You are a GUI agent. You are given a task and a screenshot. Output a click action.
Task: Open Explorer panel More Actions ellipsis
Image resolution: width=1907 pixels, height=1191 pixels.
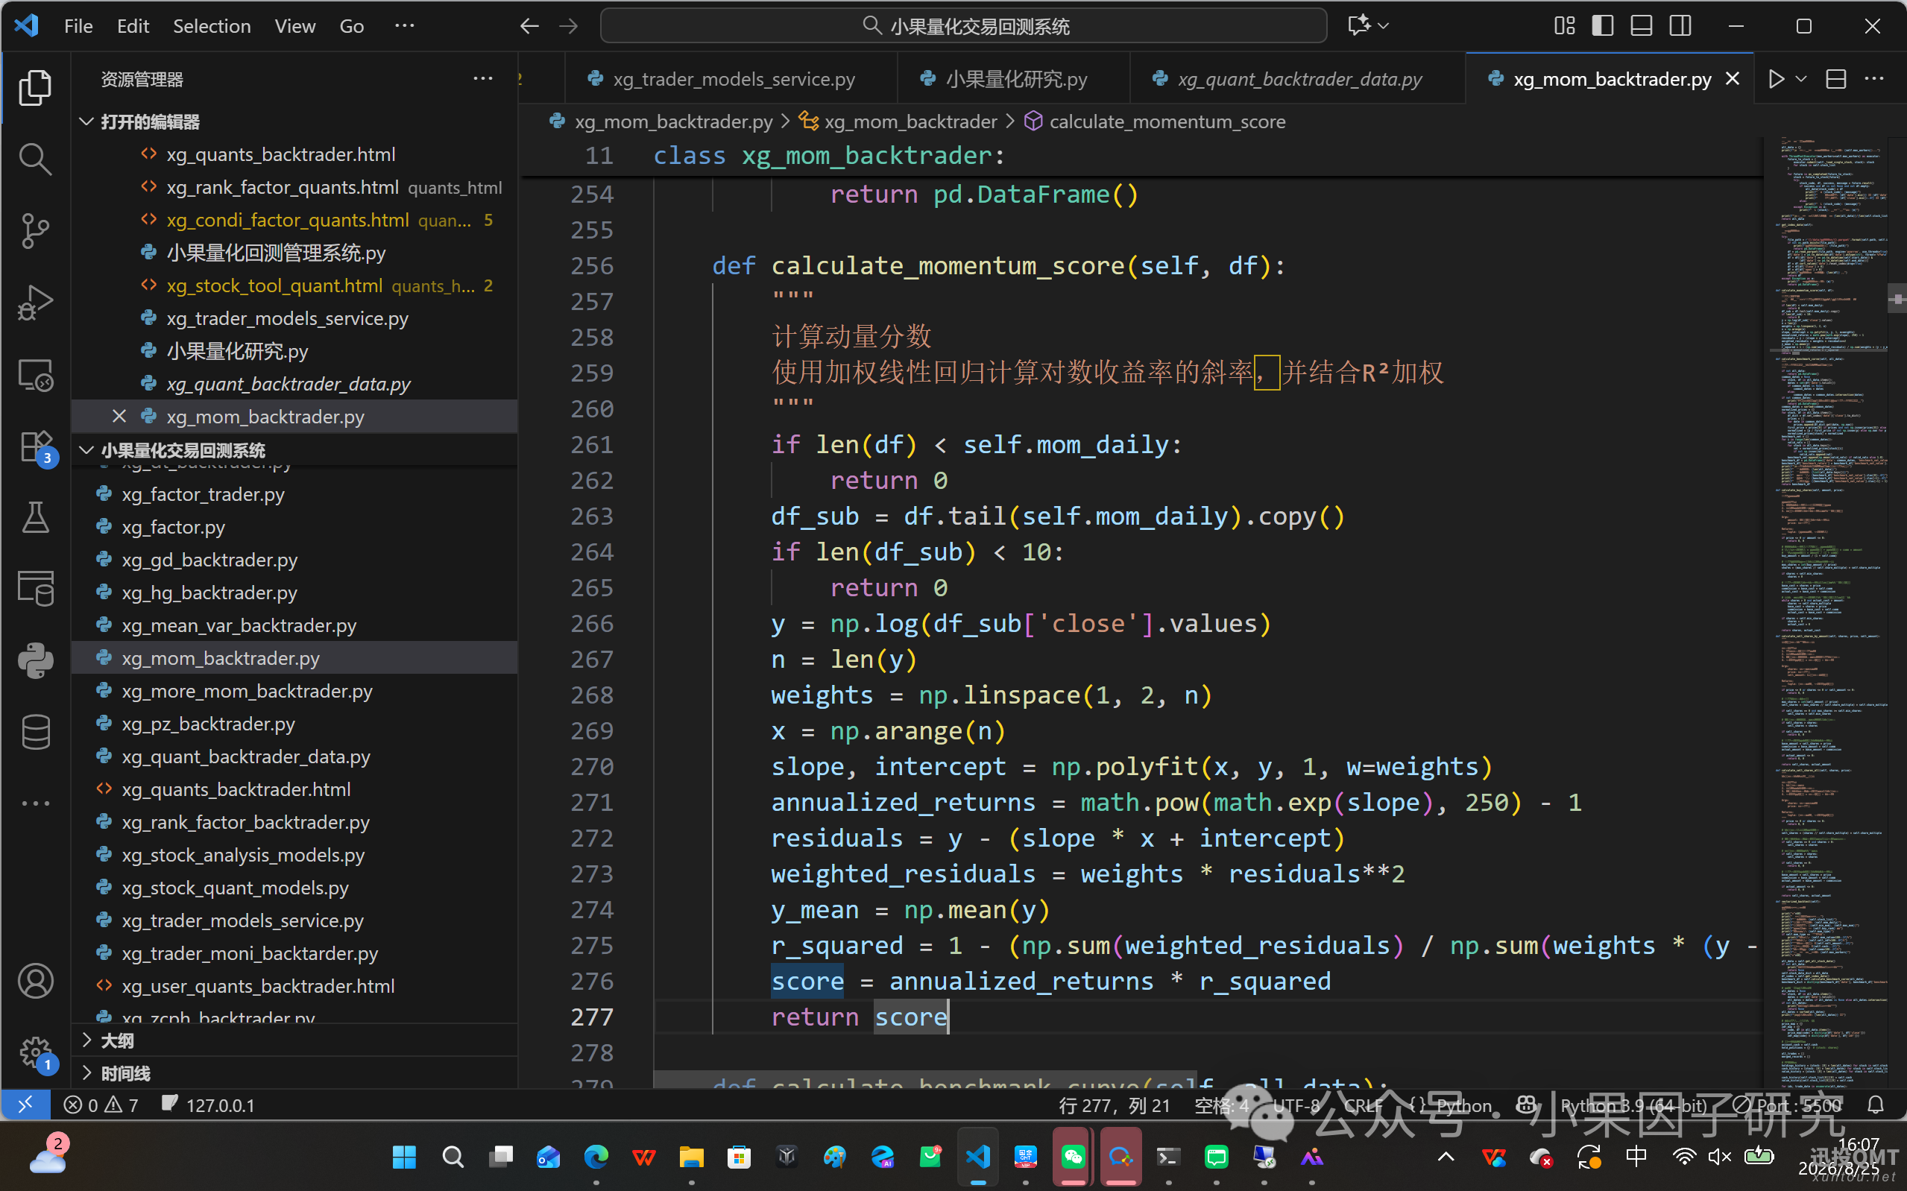(x=483, y=79)
